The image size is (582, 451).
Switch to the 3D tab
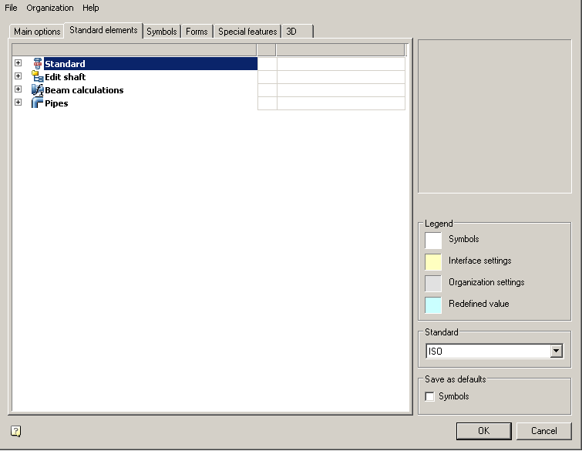298,32
